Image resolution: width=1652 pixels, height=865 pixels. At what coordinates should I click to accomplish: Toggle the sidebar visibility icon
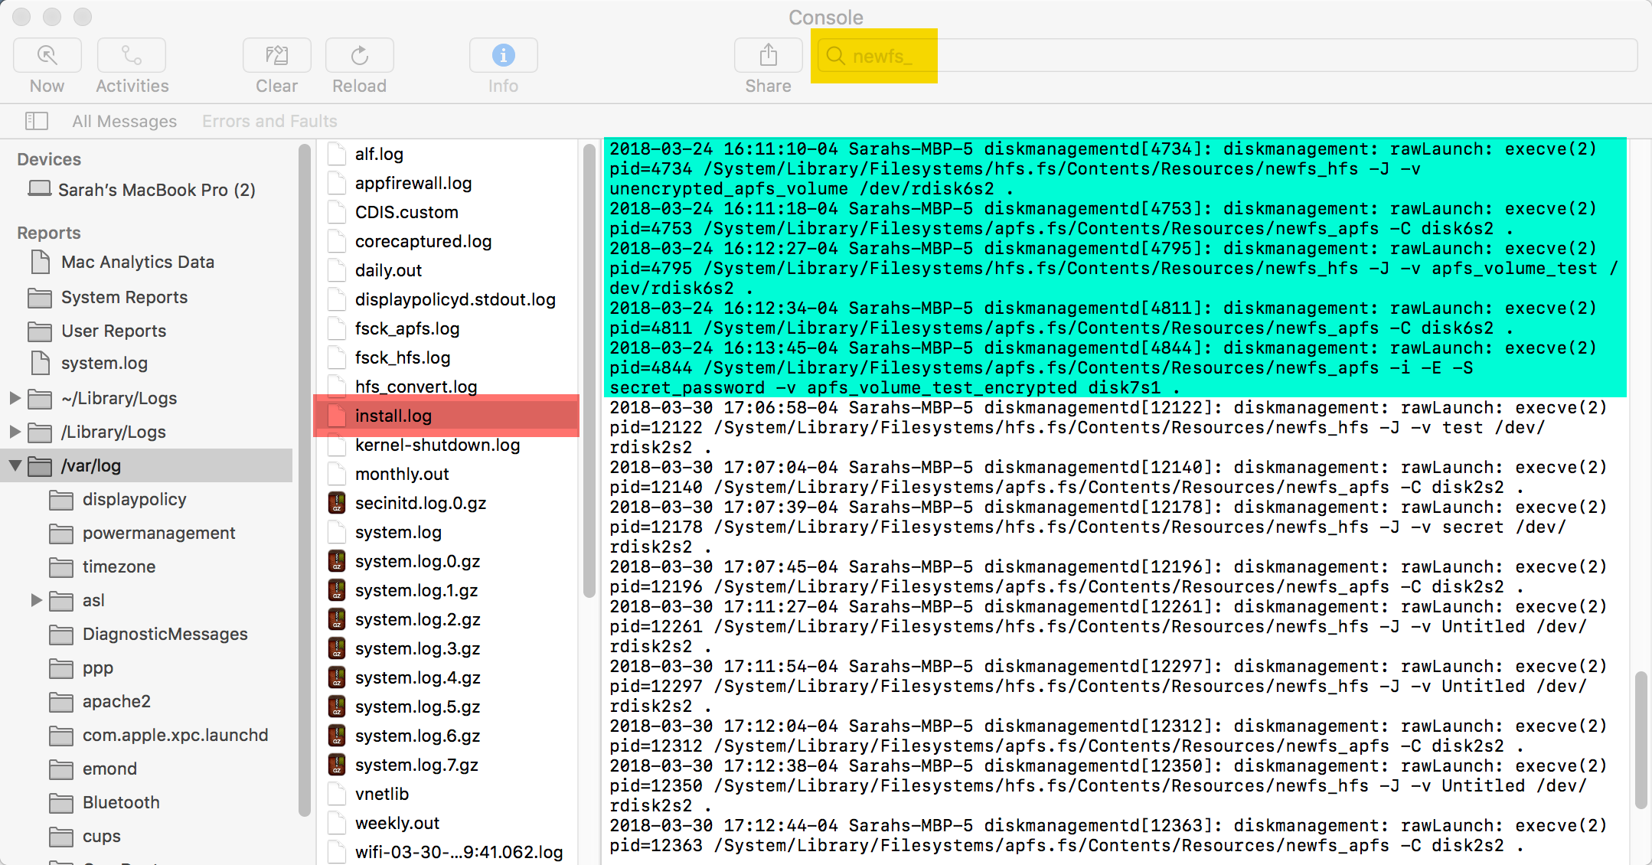37,121
